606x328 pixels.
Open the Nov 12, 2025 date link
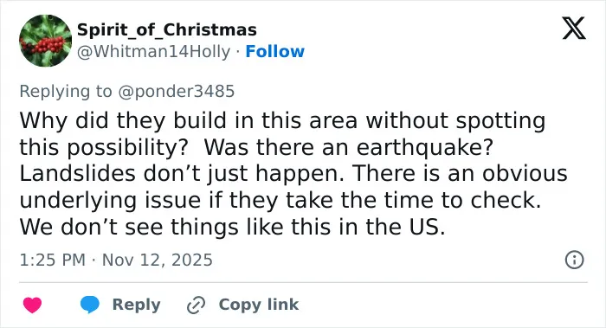pyautogui.click(x=158, y=260)
